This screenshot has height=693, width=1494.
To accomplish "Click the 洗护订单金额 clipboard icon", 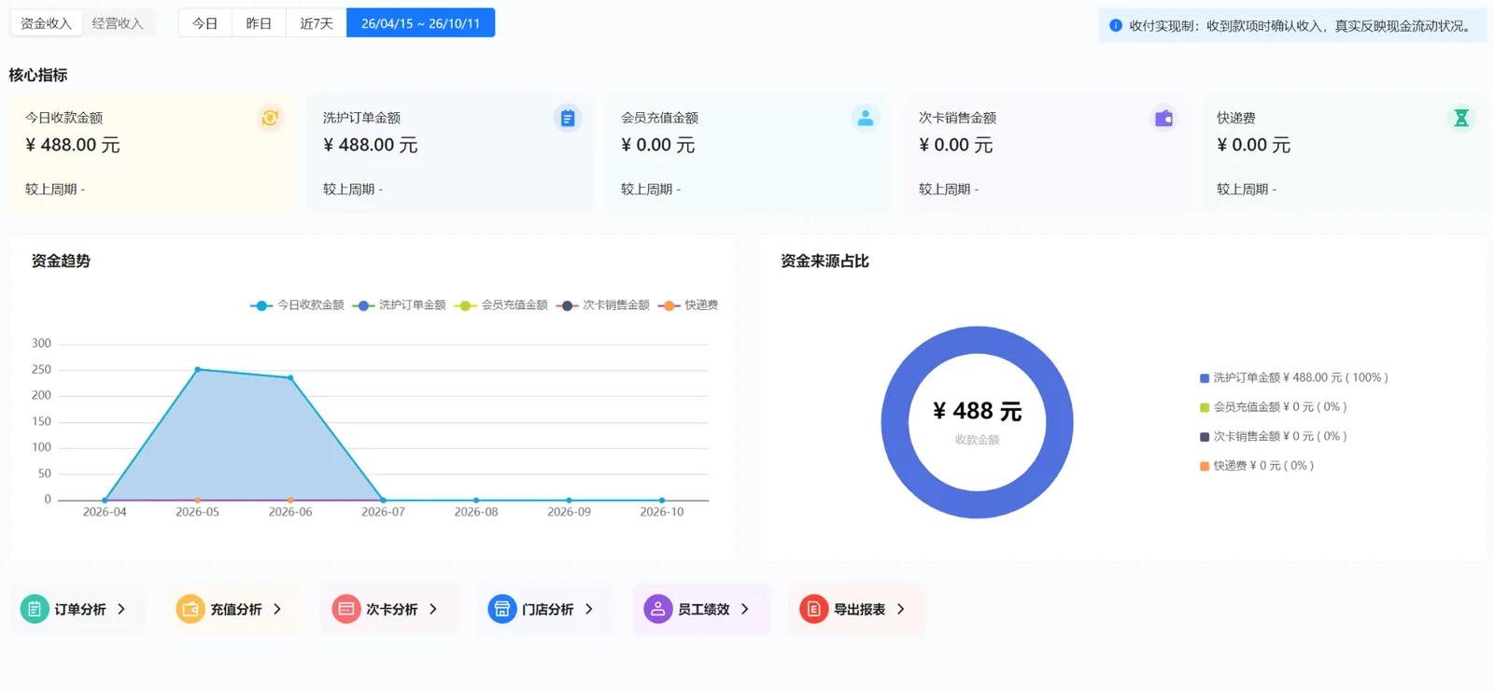I will [568, 118].
